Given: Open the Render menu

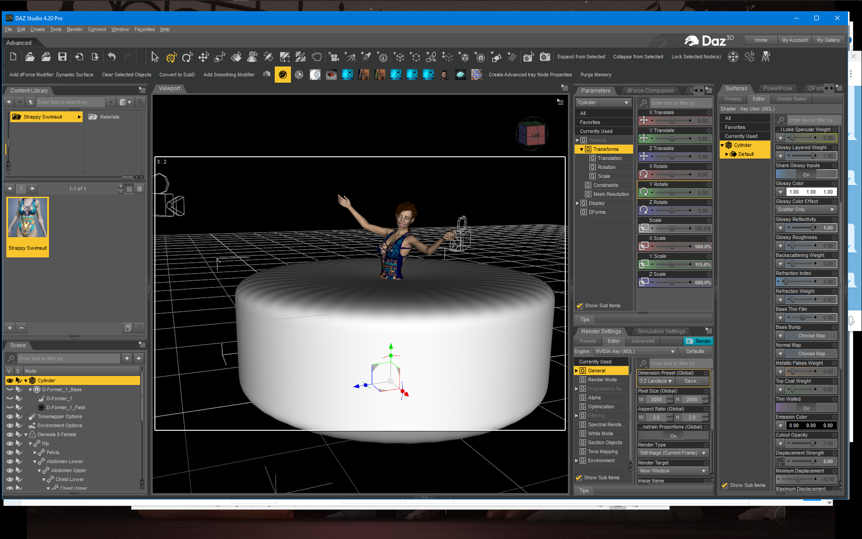Looking at the screenshot, I should pos(75,30).
